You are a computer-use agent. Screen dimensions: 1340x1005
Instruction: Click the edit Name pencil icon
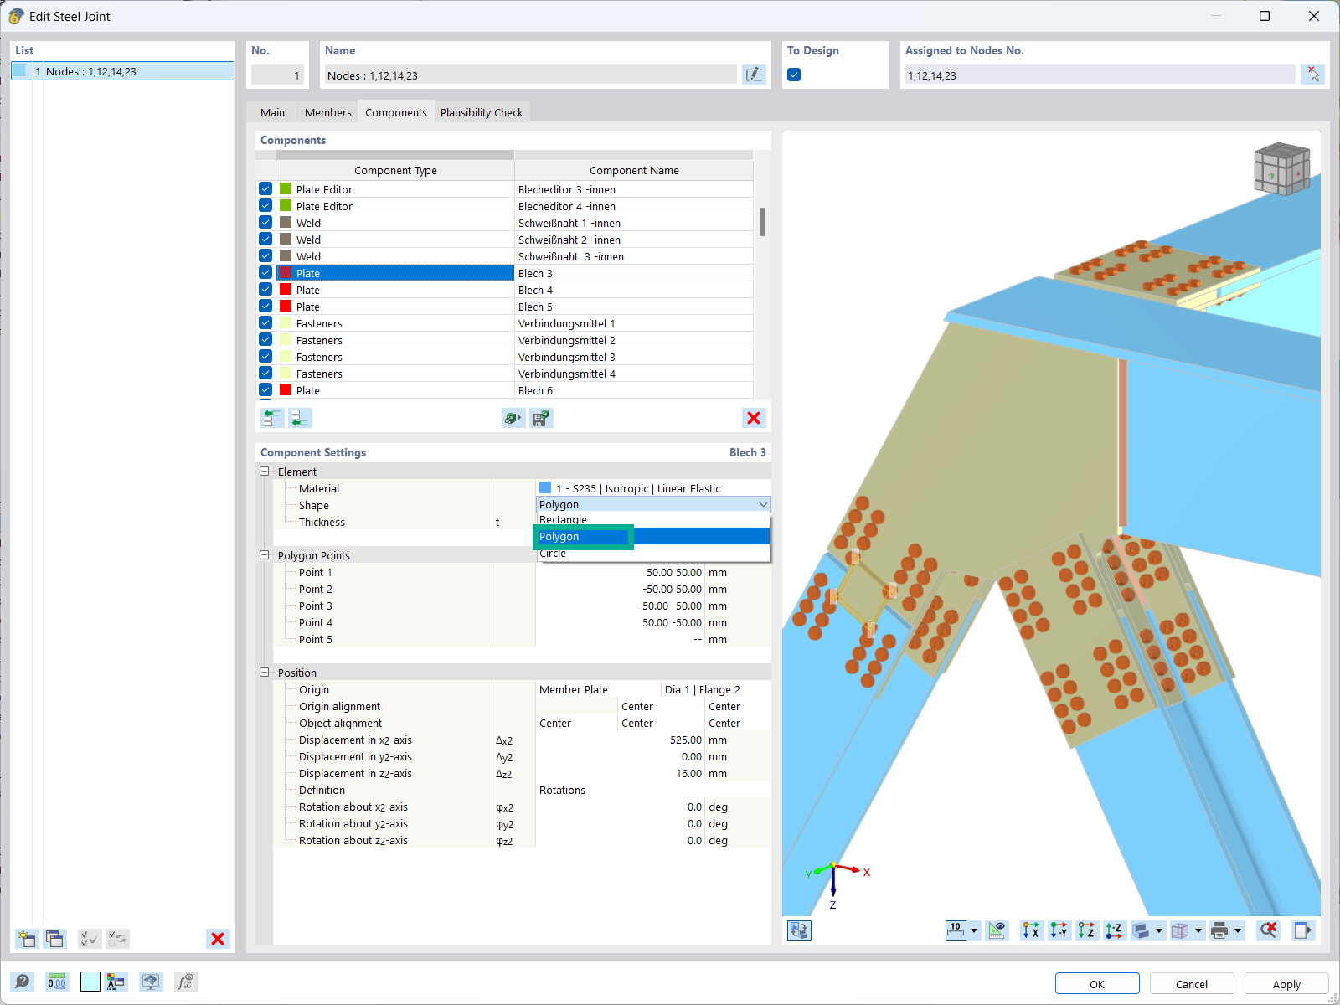click(753, 75)
